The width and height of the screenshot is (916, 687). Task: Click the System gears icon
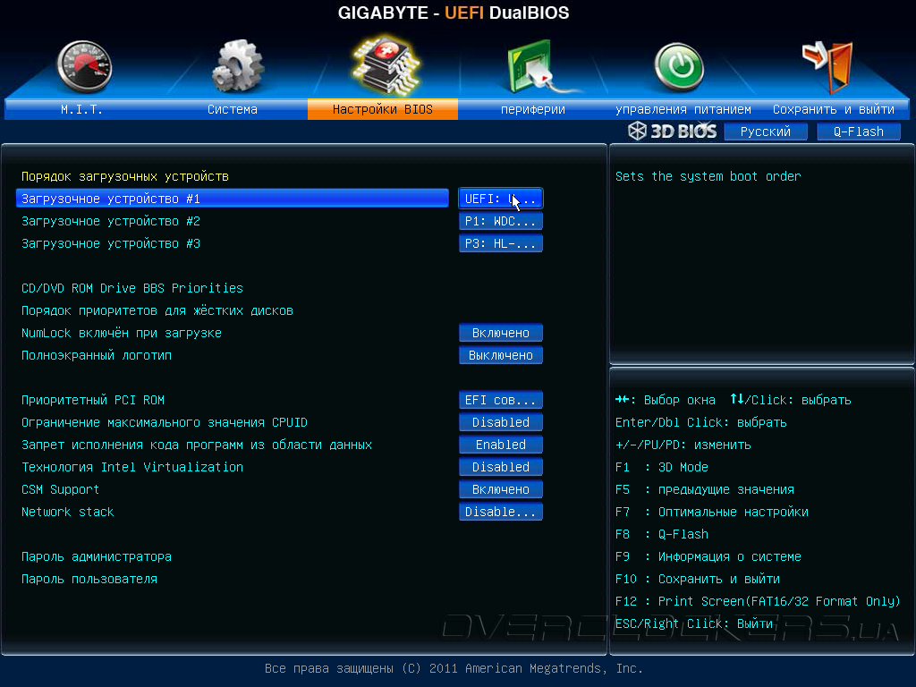click(x=238, y=65)
